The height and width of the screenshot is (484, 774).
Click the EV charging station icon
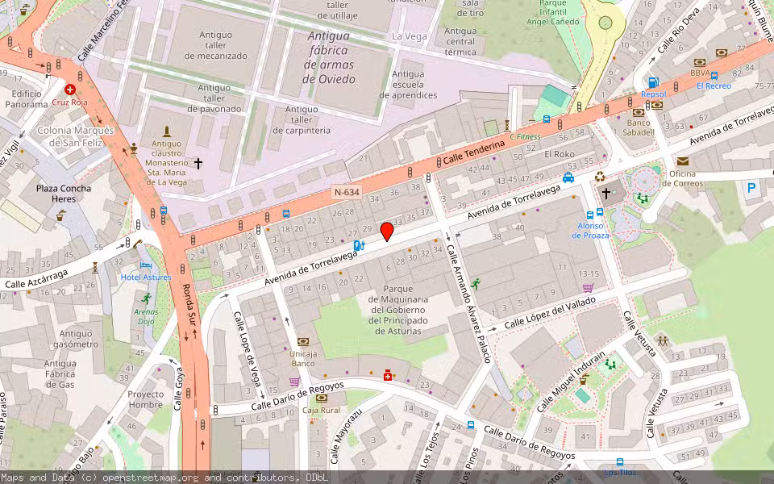(359, 245)
